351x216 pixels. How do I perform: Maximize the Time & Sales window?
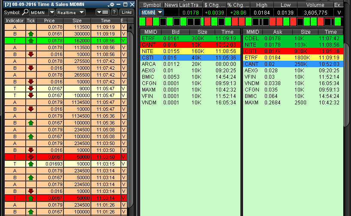(125, 4)
